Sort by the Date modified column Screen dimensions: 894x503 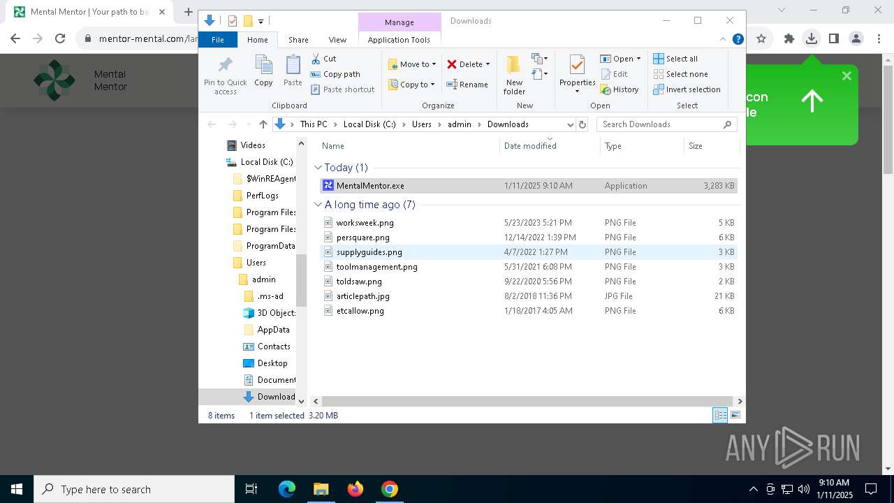pos(550,146)
